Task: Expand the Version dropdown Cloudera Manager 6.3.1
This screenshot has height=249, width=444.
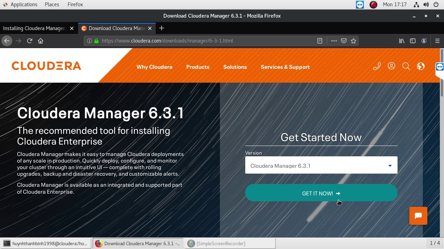Action: tap(321, 165)
